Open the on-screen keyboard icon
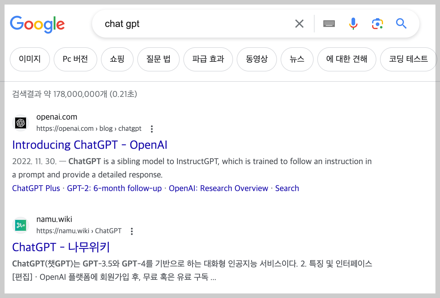This screenshot has height=298, width=440. pos(329,24)
